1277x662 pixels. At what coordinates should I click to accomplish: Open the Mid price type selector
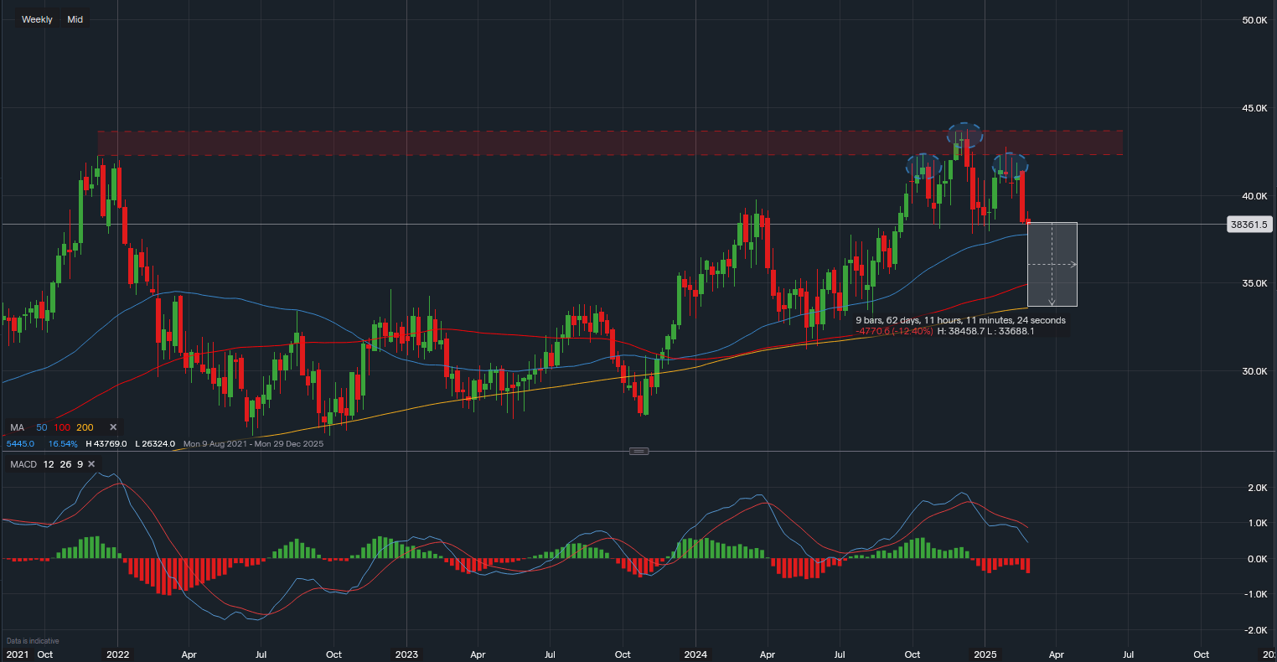(x=75, y=19)
